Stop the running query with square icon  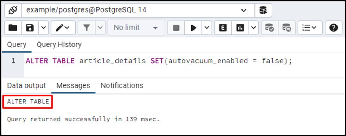tap(176, 28)
